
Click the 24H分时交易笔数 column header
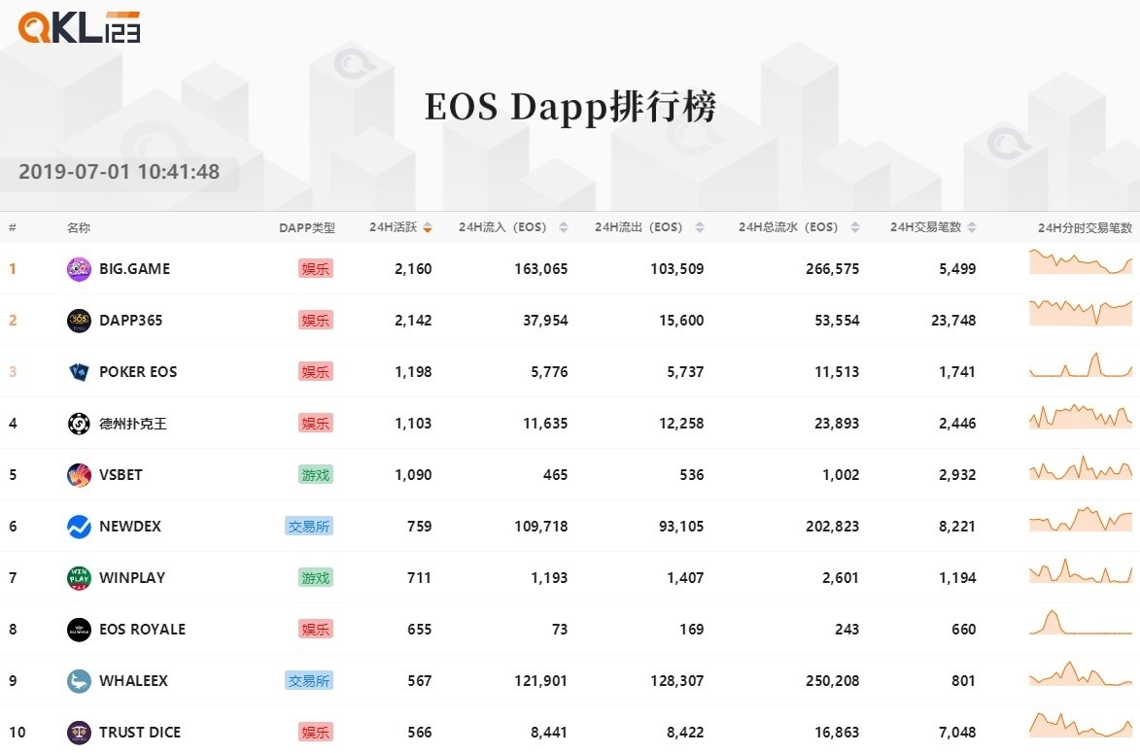click(x=1085, y=228)
